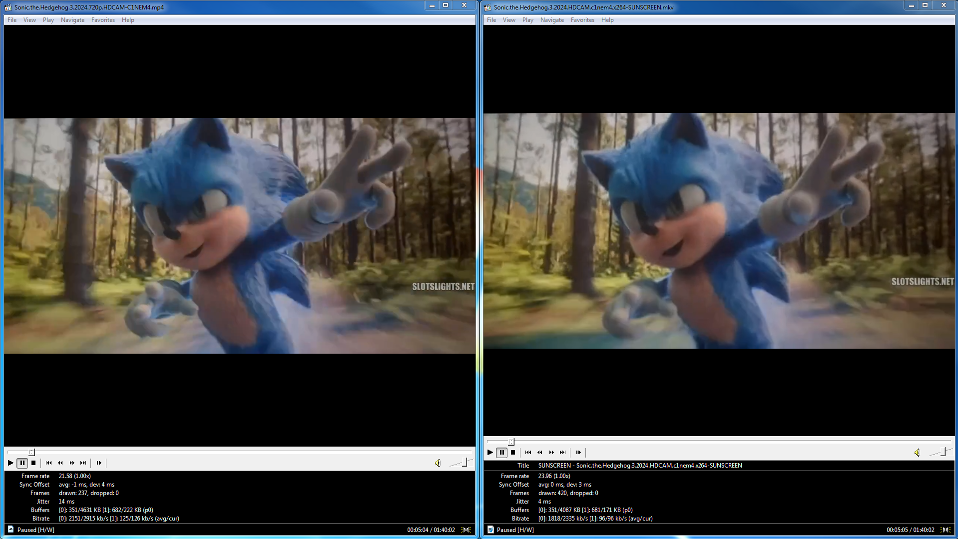Image resolution: width=958 pixels, height=539 pixels.
Task: Skip to next in left player
Action: (83, 463)
